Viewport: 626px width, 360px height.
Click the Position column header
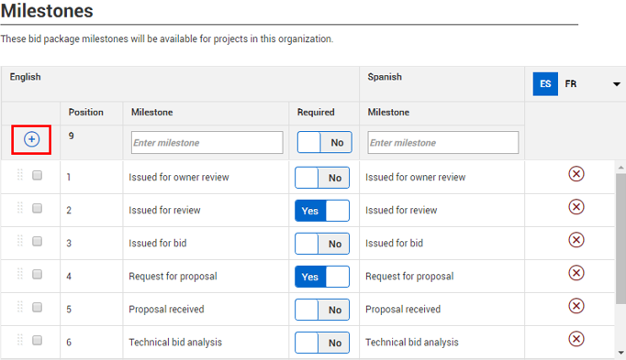(86, 113)
